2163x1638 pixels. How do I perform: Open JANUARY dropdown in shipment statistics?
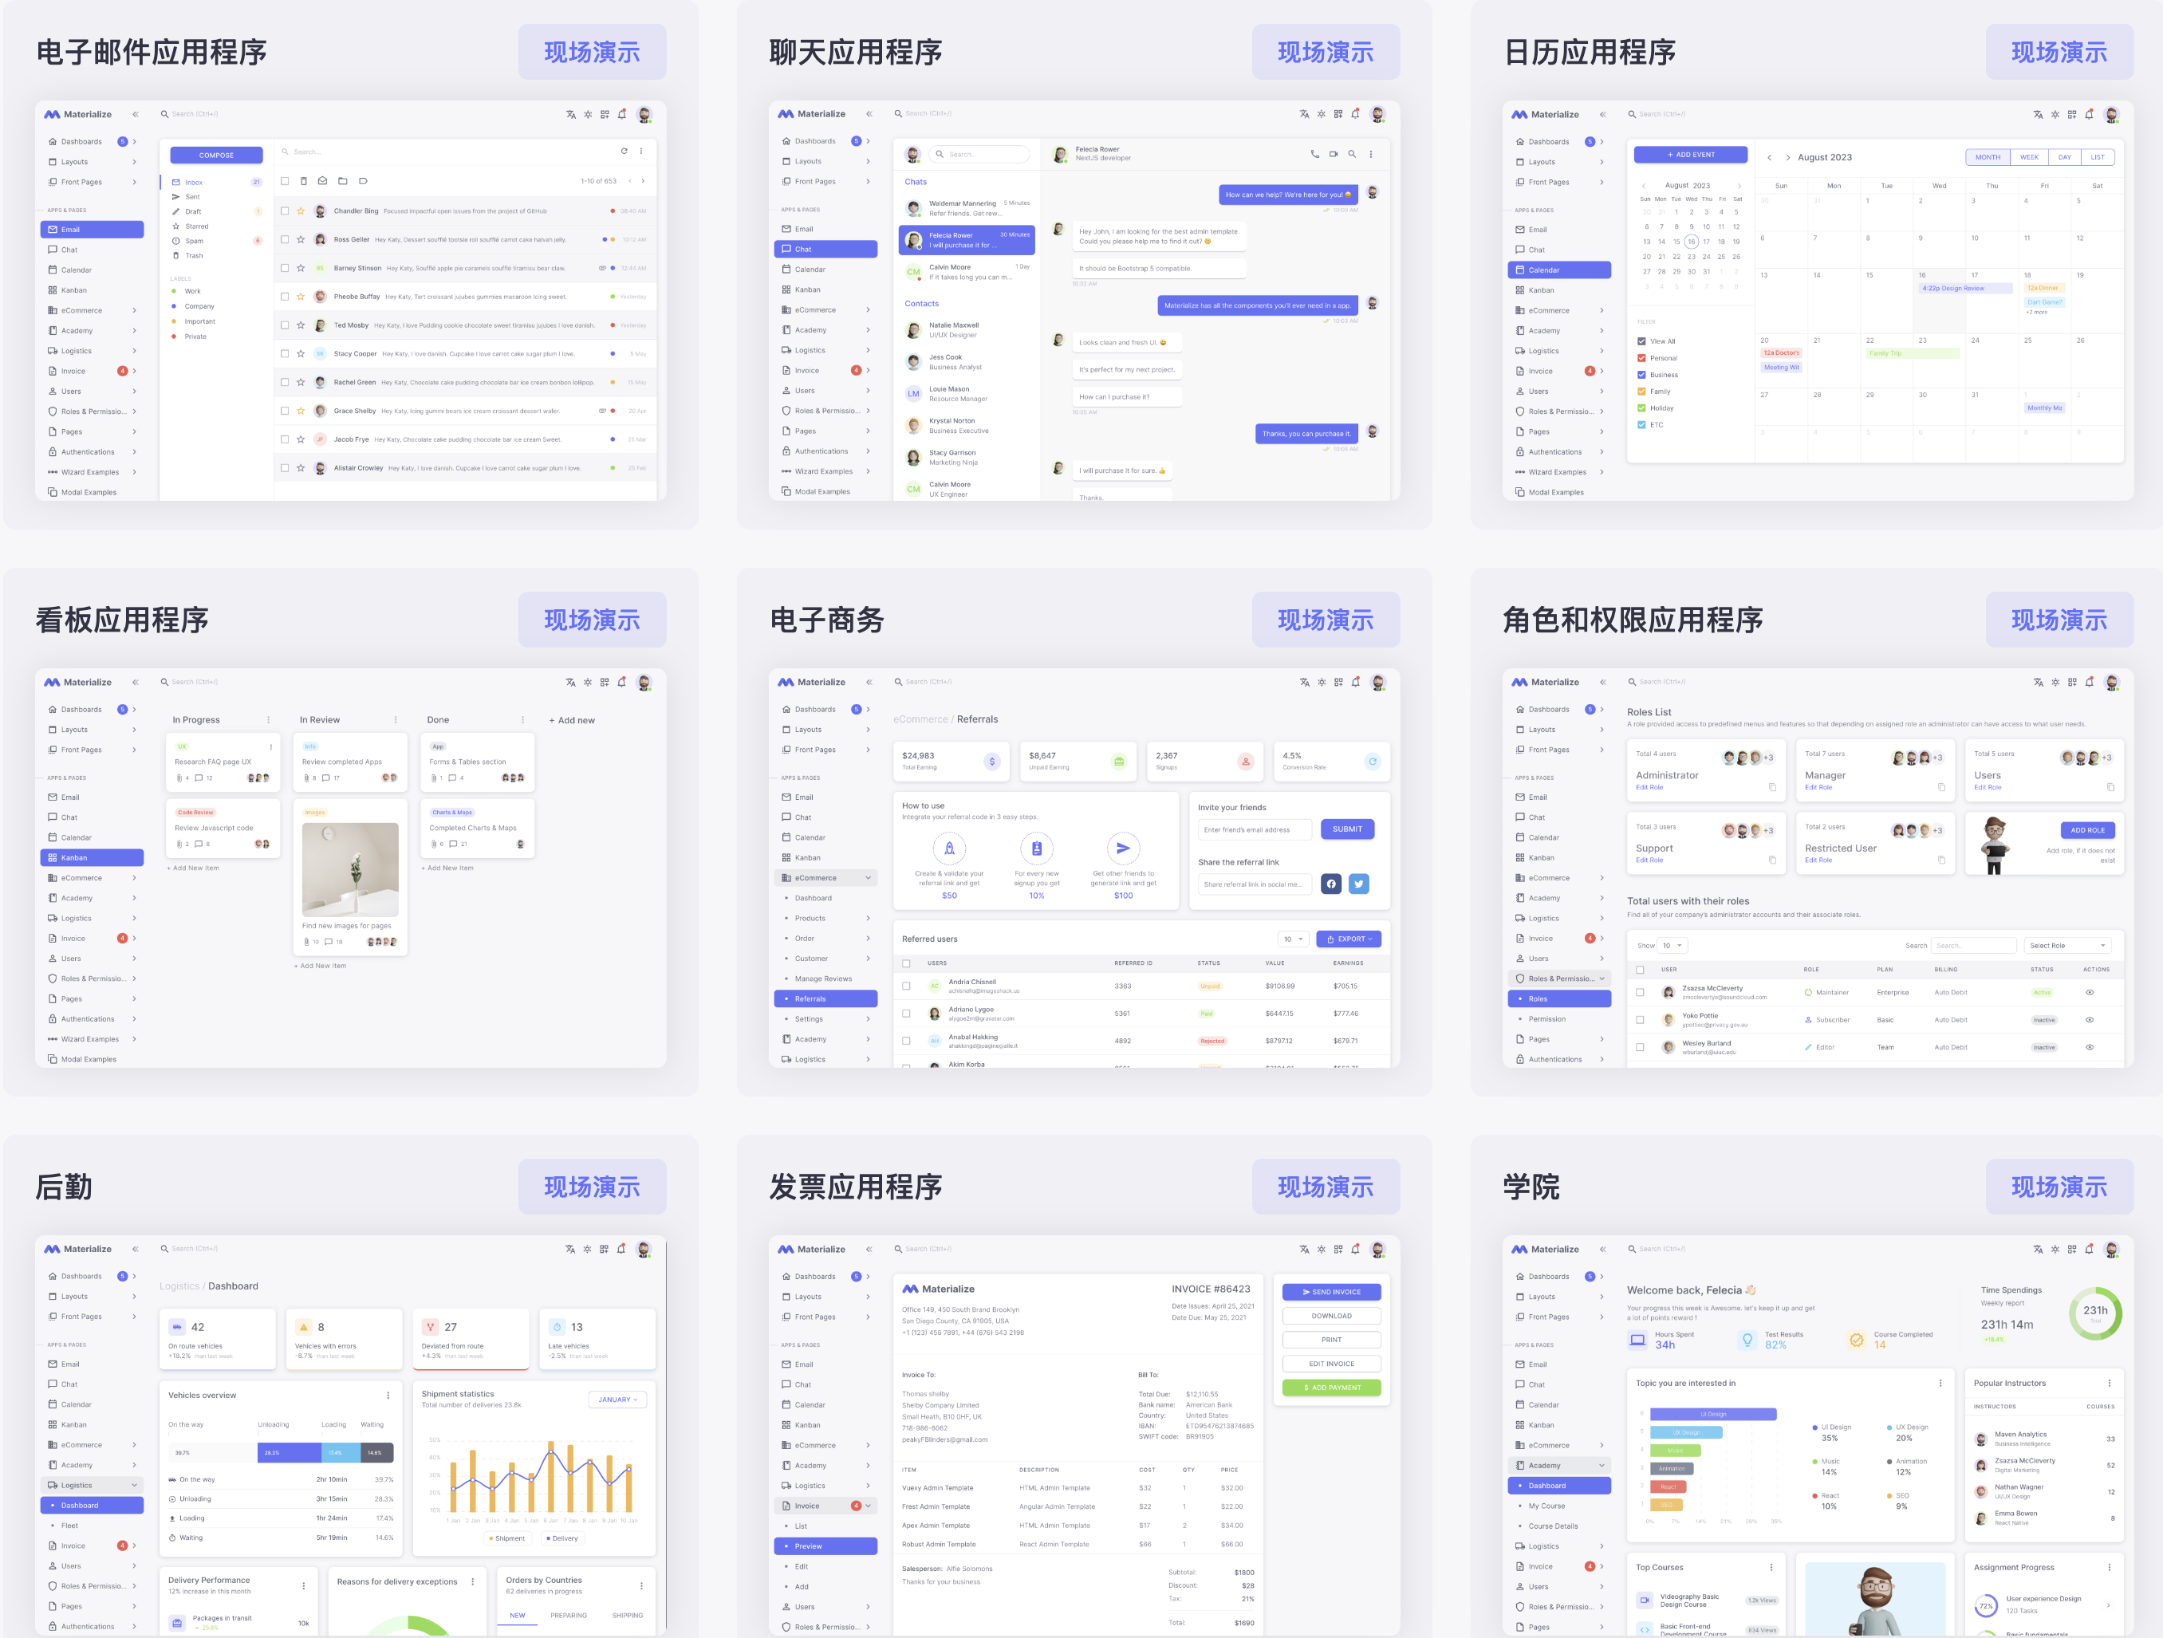618,1400
